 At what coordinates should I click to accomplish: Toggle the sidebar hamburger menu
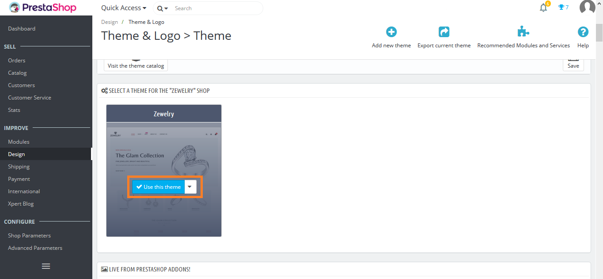tap(46, 266)
